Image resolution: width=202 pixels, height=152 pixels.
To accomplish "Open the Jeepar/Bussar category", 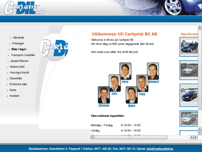I will (19, 61).
